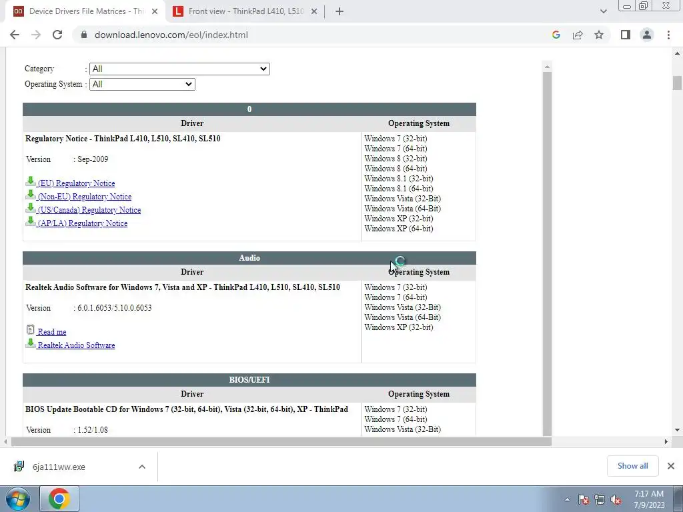Go back to the previous page
The height and width of the screenshot is (512, 683).
point(15,35)
